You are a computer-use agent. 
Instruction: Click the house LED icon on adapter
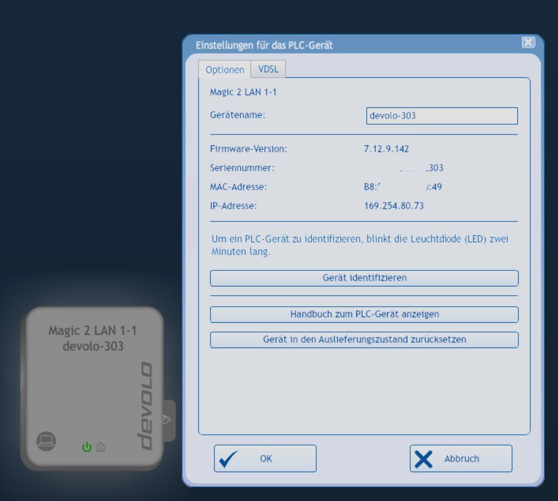[x=101, y=447]
